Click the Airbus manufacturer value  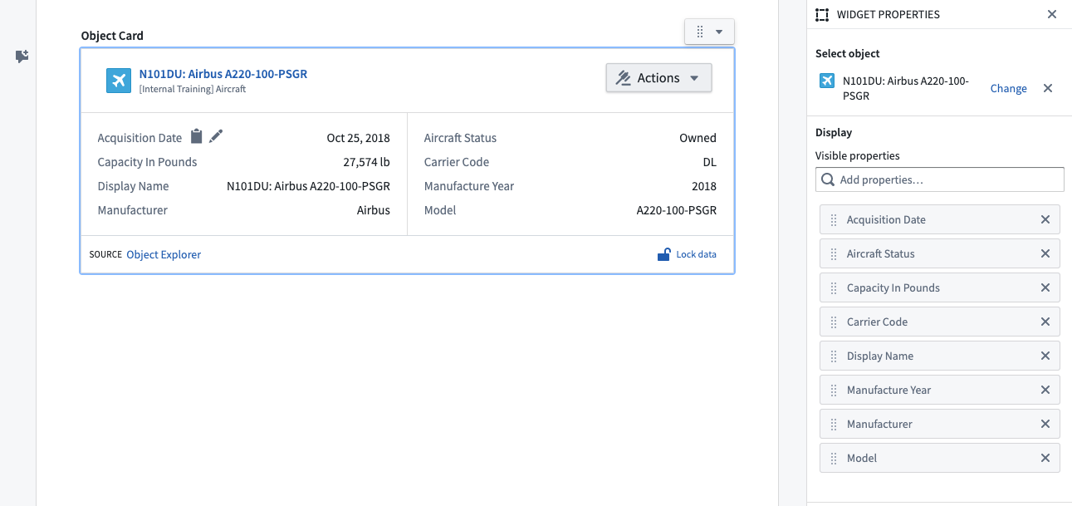click(x=374, y=210)
